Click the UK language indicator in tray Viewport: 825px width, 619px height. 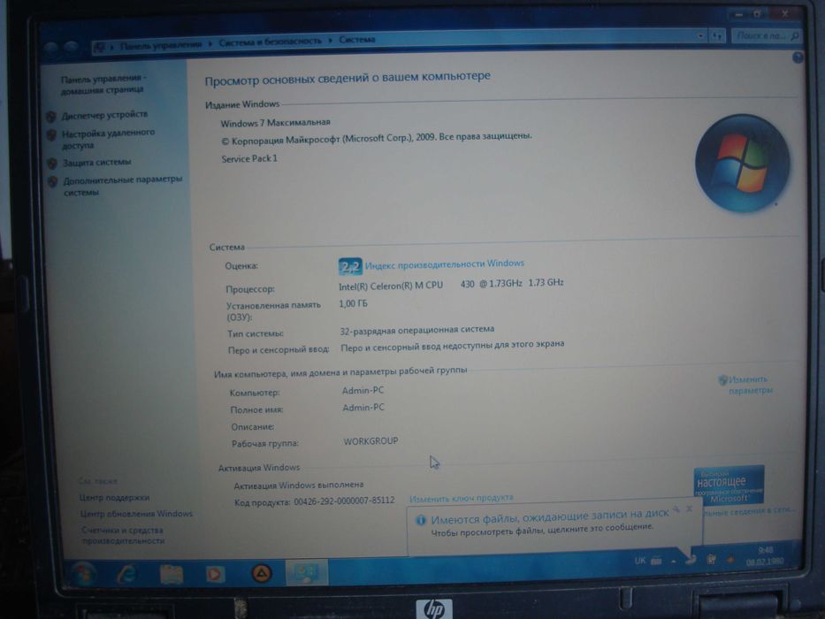640,561
